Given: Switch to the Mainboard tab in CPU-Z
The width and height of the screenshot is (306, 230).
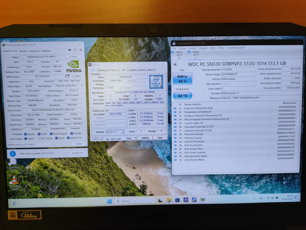Looking at the screenshot, I should point(103,70).
